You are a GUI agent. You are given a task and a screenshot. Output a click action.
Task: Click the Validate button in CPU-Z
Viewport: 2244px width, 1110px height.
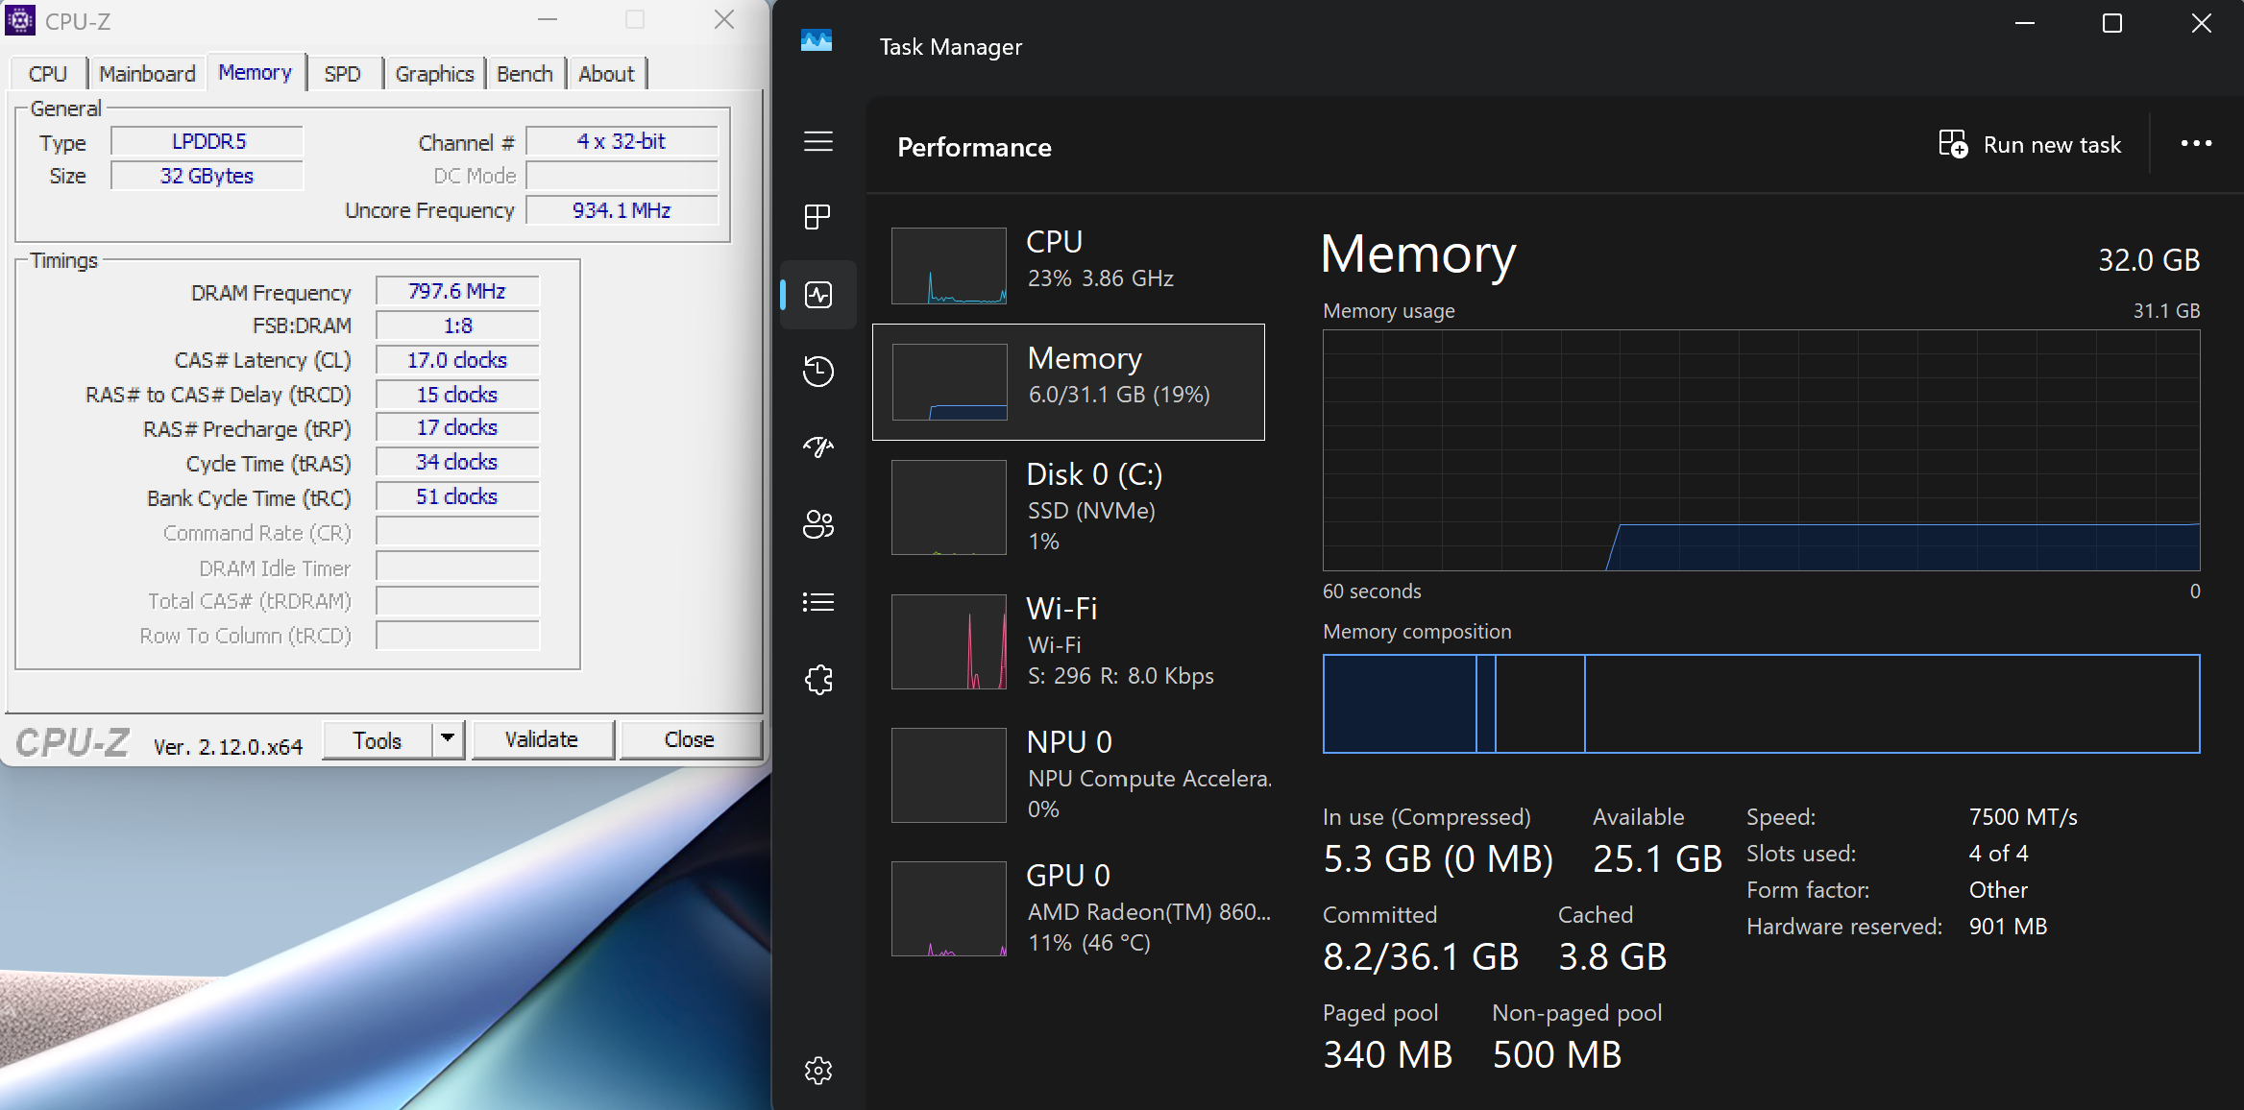click(x=542, y=739)
